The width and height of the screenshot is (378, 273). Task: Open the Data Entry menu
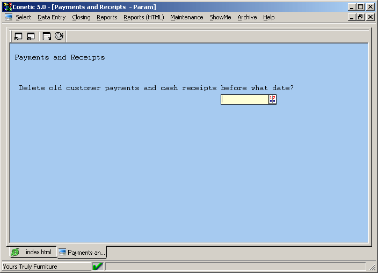pyautogui.click(x=52, y=17)
